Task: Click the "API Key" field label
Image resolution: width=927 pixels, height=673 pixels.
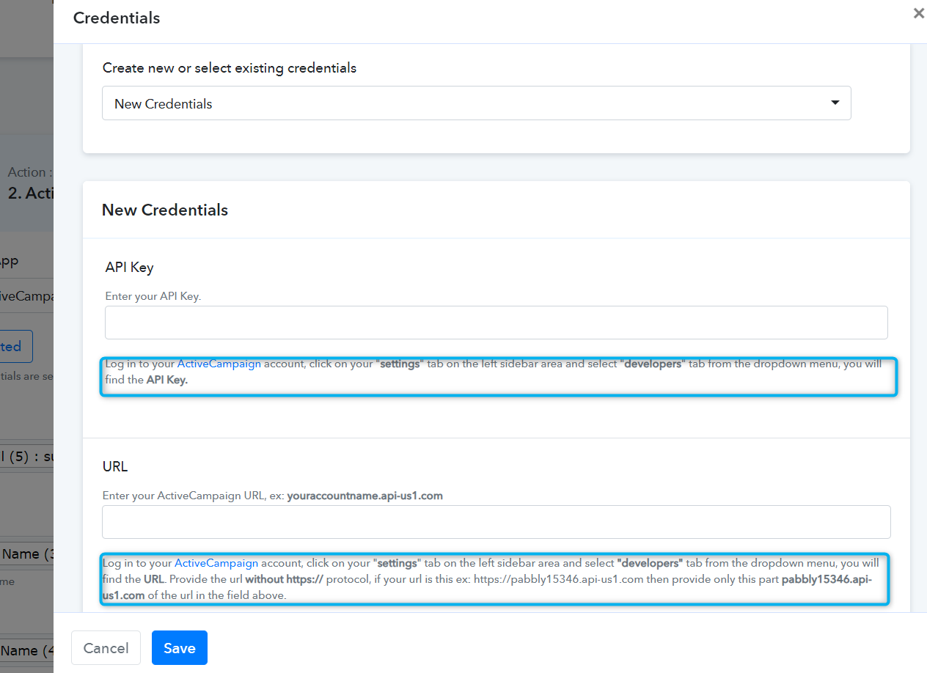Action: [x=129, y=267]
